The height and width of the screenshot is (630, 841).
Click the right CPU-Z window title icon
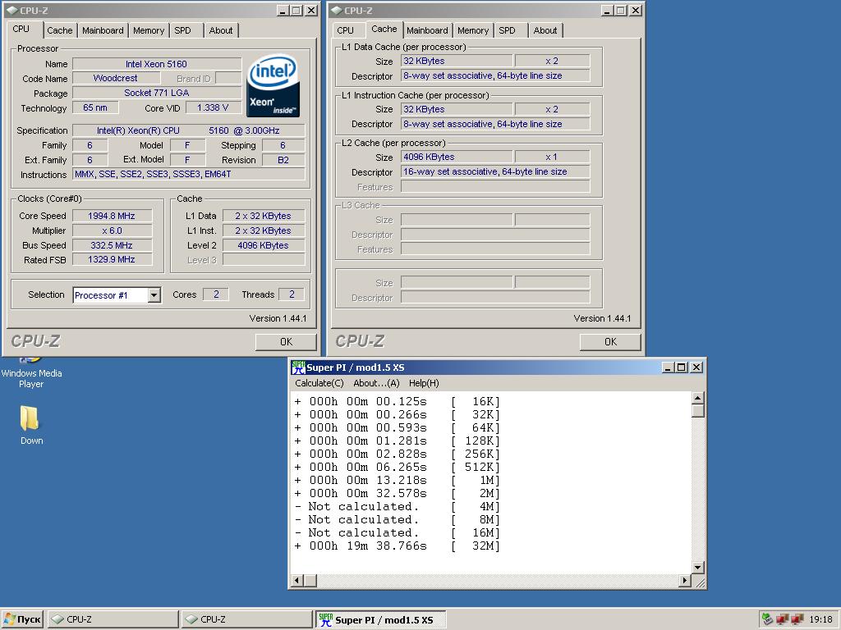(x=336, y=10)
